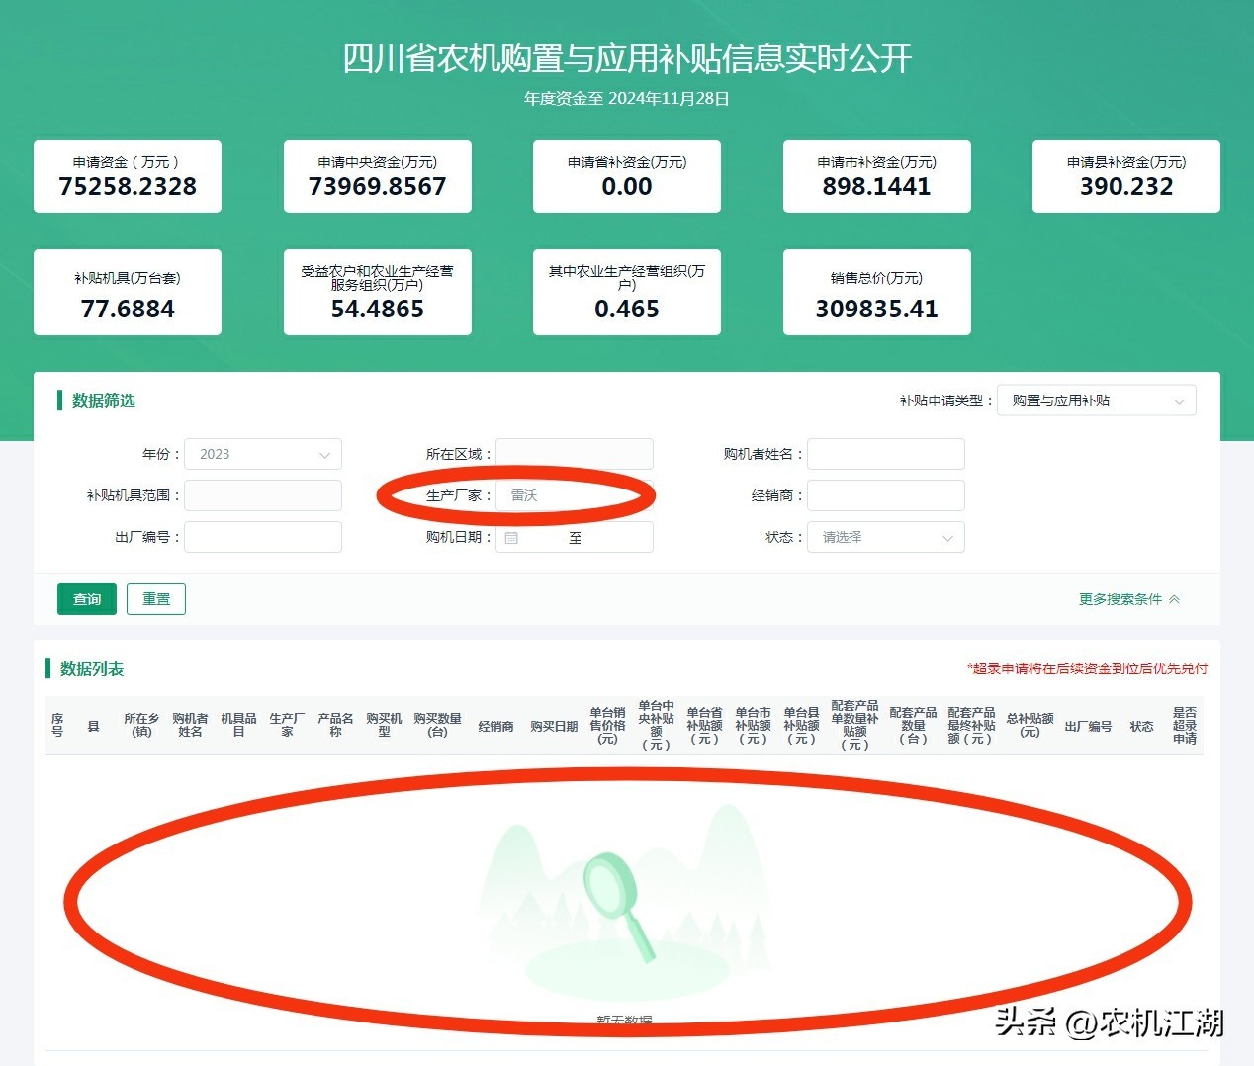The image size is (1254, 1066).
Task: Click the 总补贴额 column header
Action: [1030, 725]
